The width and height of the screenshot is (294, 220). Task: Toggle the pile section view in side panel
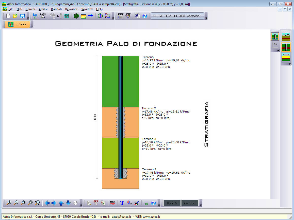pos(275,36)
